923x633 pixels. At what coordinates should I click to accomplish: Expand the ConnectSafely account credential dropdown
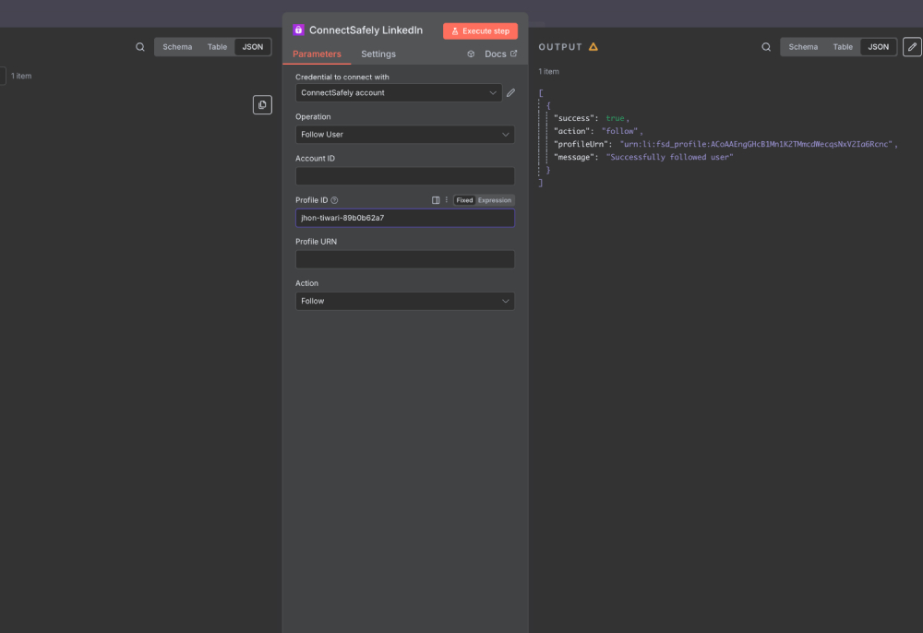(398, 92)
